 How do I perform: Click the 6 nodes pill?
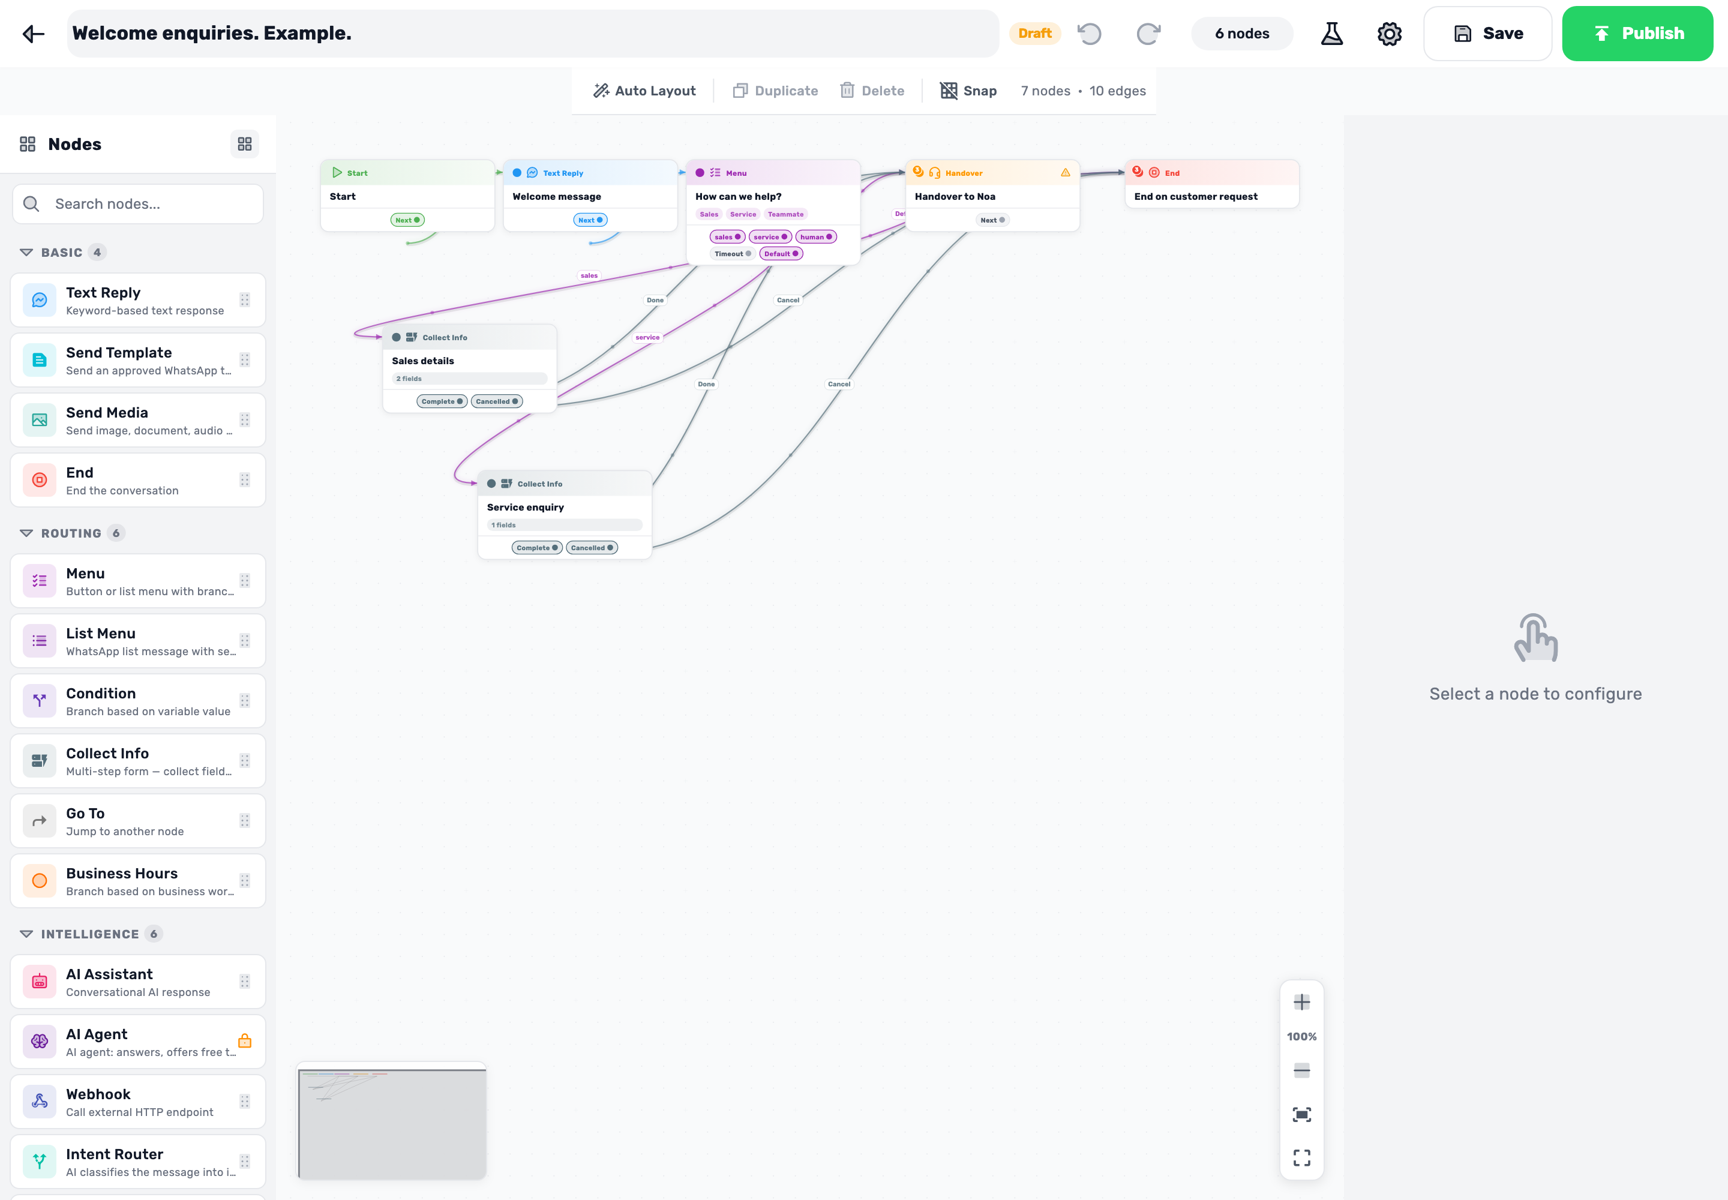pos(1242,34)
